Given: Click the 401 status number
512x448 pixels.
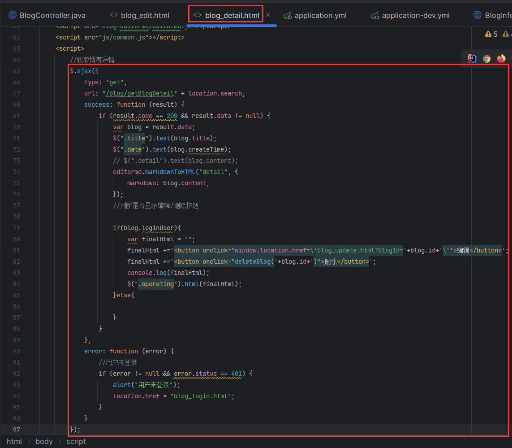Looking at the screenshot, I should tap(237, 374).
